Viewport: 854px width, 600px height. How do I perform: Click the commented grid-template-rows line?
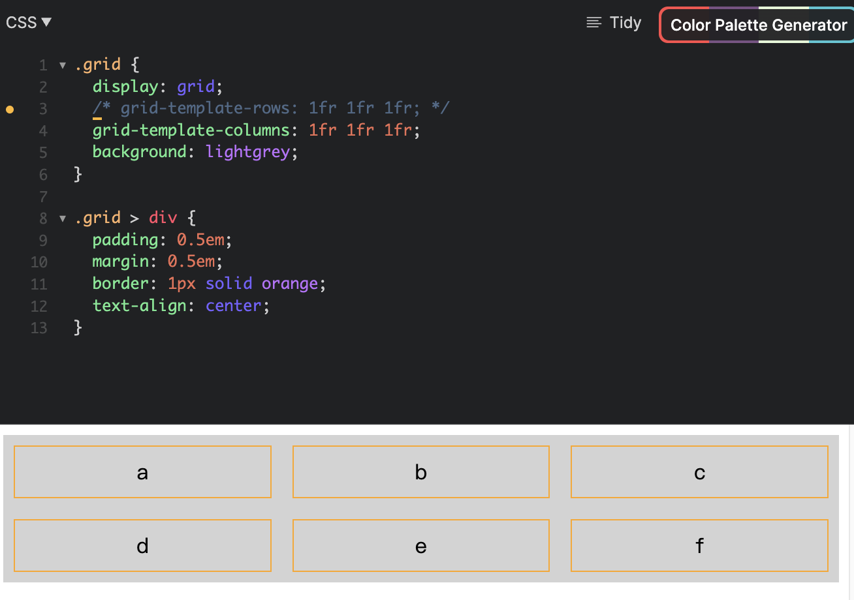[x=271, y=108]
